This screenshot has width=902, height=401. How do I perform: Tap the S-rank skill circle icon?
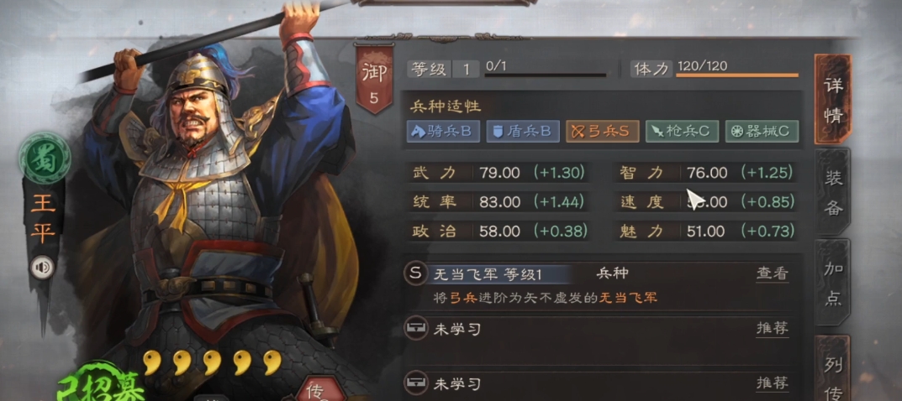(416, 273)
